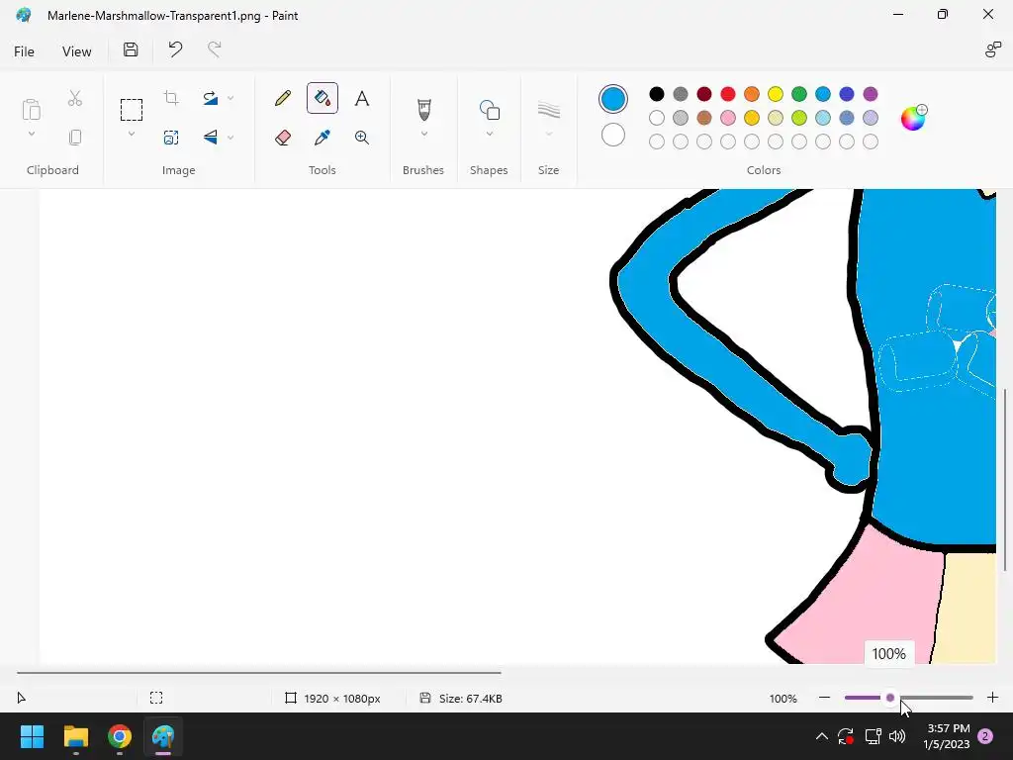Open Google Chrome from taskbar
This screenshot has height=760, width=1013.
pyautogui.click(x=120, y=736)
